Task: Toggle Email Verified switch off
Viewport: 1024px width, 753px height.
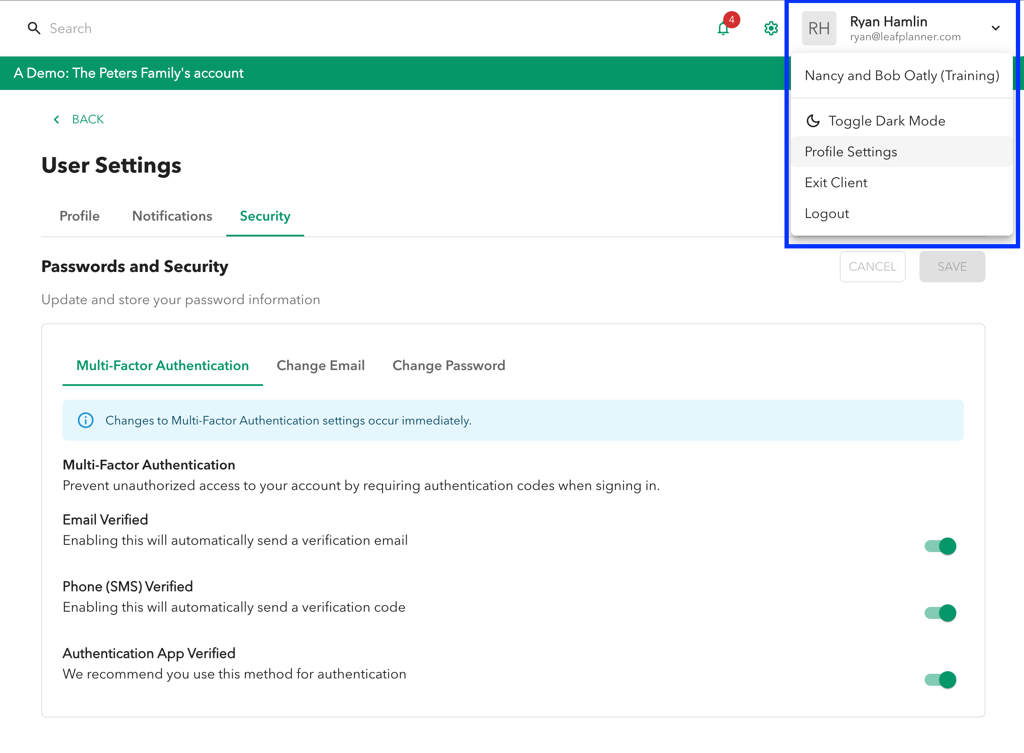Action: click(x=940, y=546)
